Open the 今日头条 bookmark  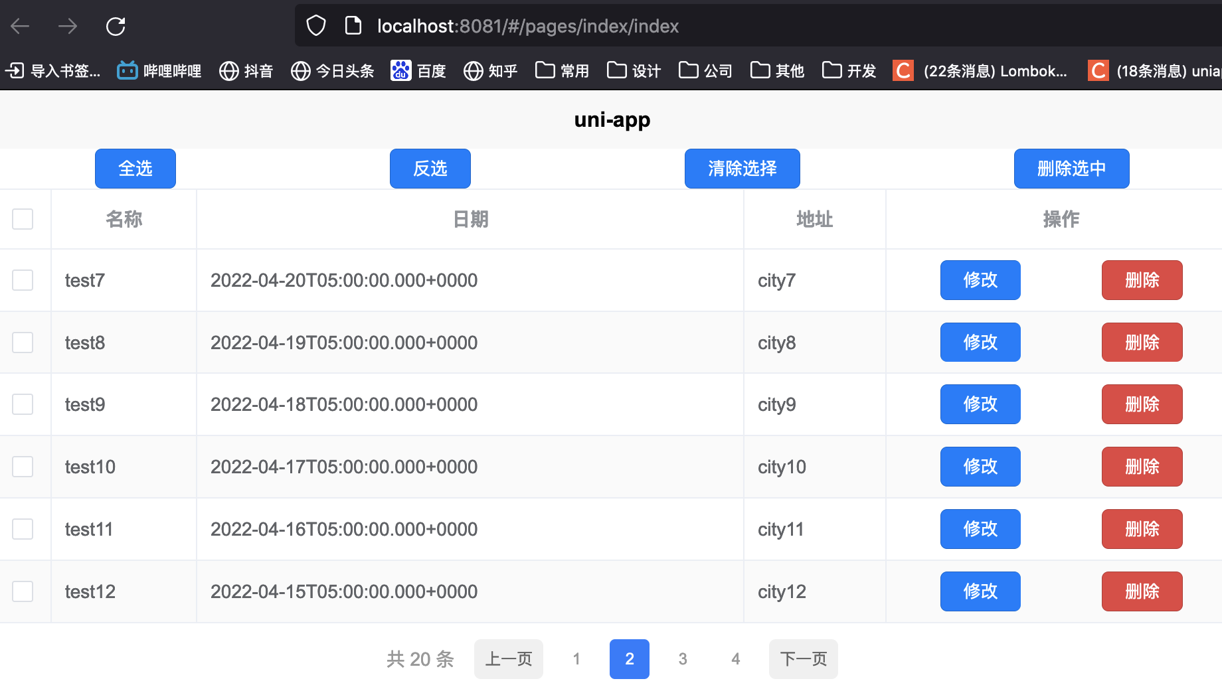click(332, 70)
